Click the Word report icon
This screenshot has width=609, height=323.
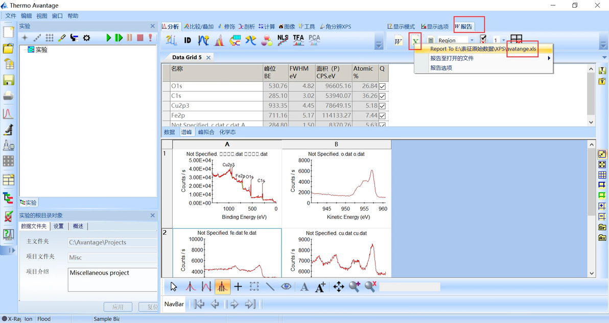[398, 41]
